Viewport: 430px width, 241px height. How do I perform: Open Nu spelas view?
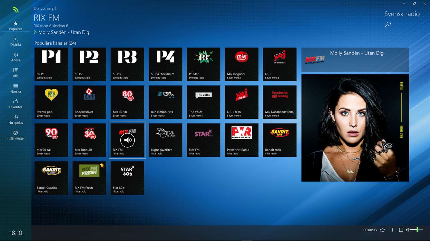click(16, 120)
